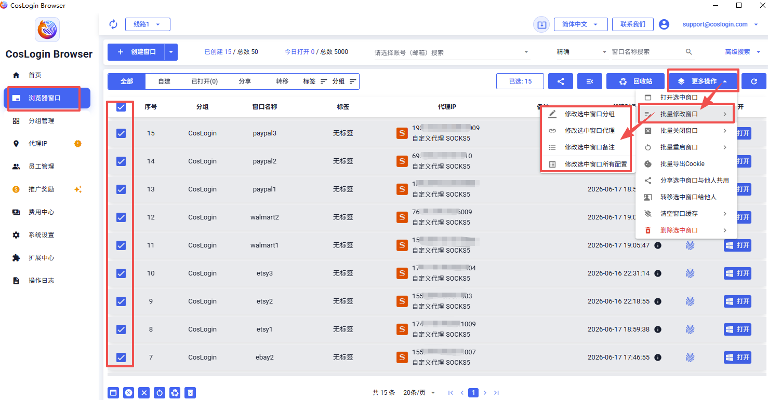Click the group filter icon beside 分组
This screenshot has width=768, height=400.
point(353,81)
